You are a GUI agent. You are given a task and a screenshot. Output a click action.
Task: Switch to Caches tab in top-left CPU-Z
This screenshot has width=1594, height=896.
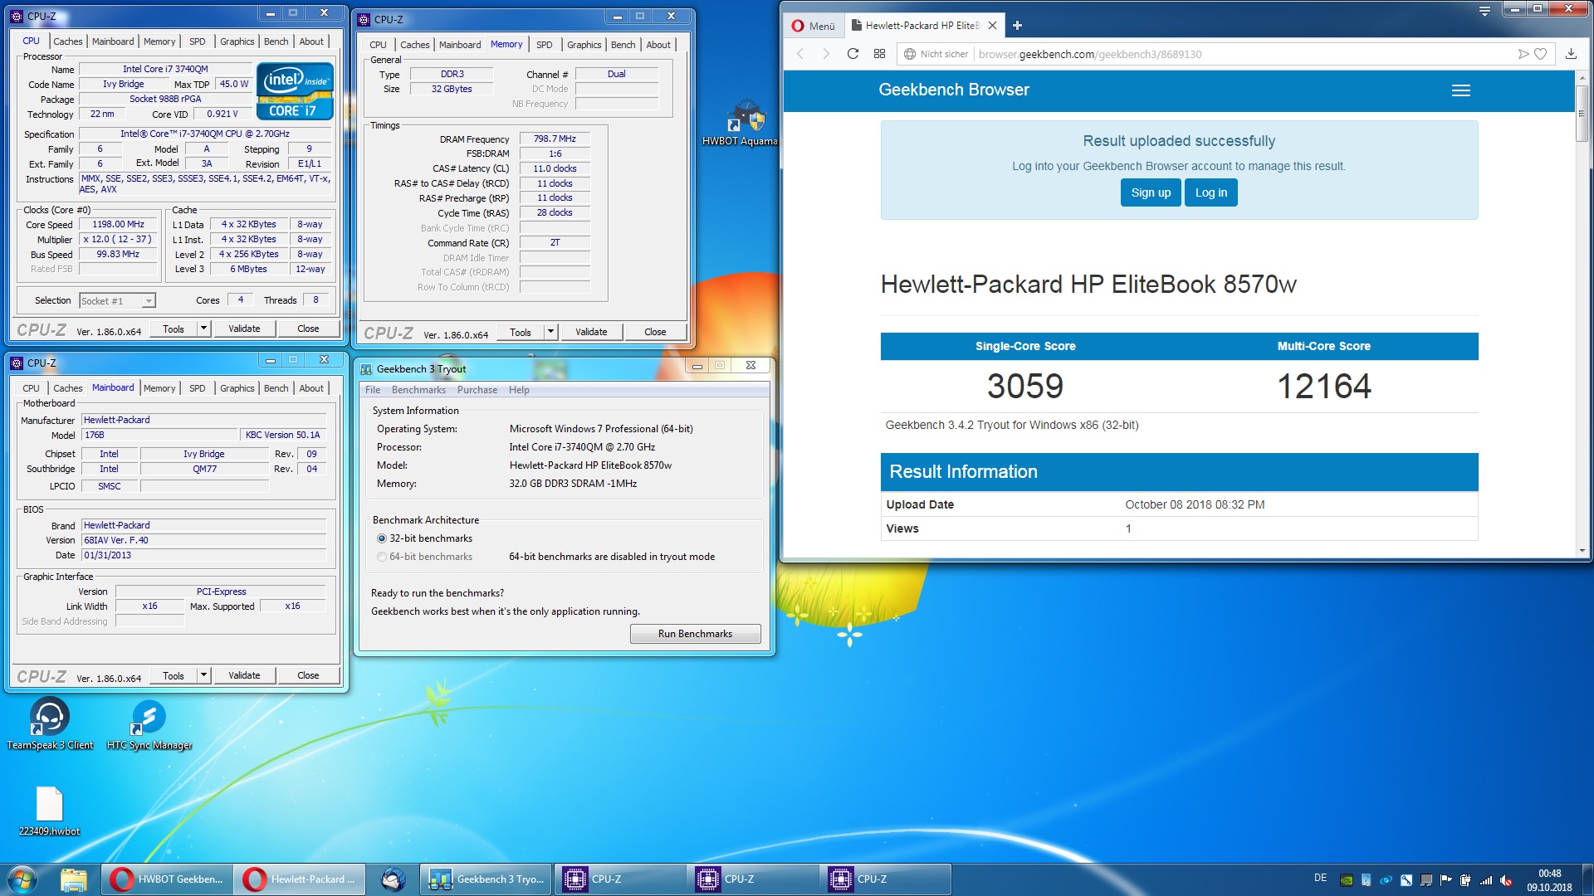(x=67, y=41)
